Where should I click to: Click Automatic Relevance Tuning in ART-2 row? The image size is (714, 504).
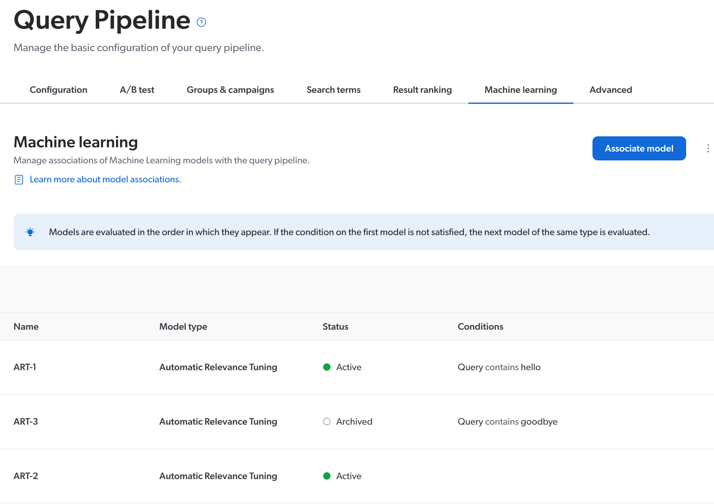[218, 476]
